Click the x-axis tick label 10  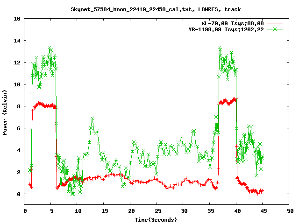[x=78, y=211]
